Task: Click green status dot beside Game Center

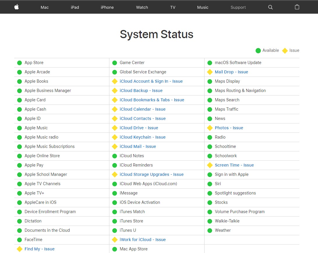Action: tap(115, 63)
